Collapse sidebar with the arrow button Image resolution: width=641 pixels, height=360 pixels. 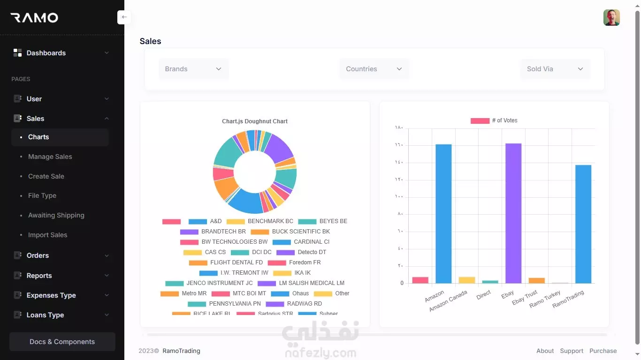(x=124, y=17)
